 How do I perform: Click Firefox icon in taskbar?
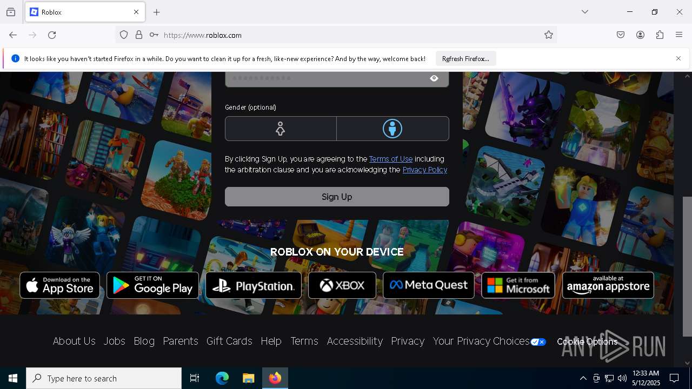275,378
